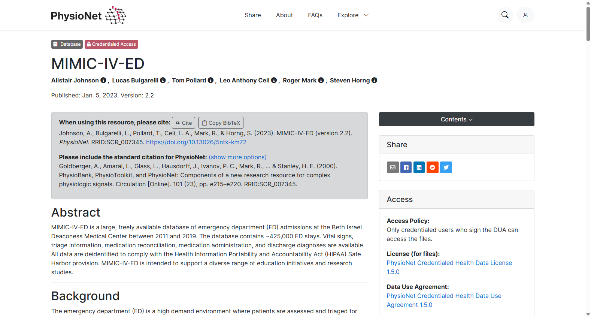
Task: Open the search magnifier icon
Action: (x=505, y=15)
